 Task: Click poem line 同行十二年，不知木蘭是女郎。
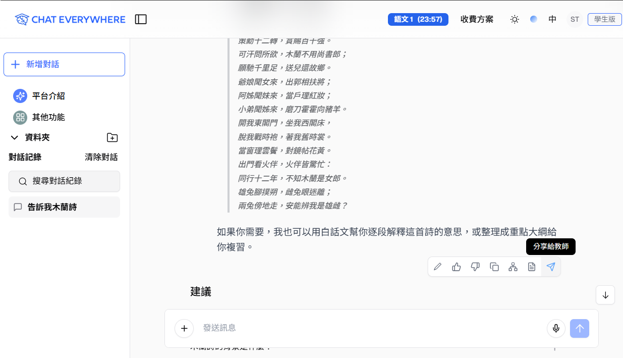pos(293,178)
